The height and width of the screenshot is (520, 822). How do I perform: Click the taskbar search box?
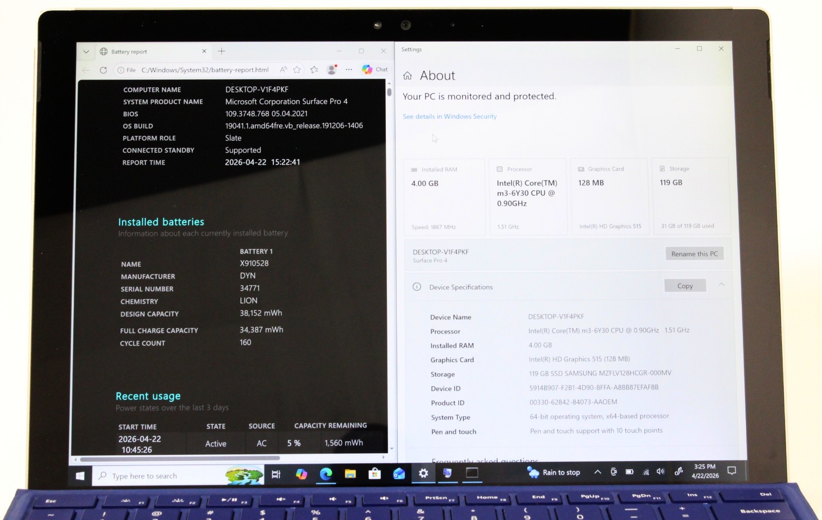click(178, 476)
